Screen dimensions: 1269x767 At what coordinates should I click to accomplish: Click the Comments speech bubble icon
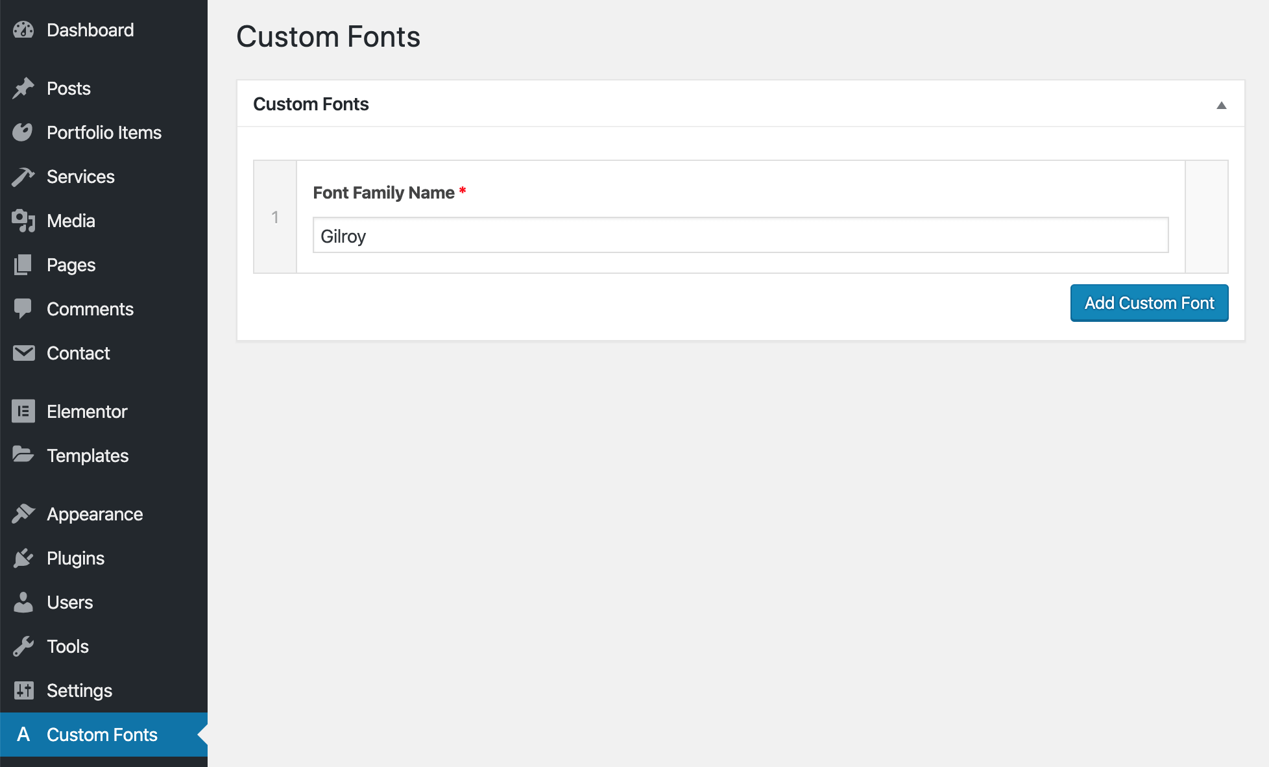click(23, 309)
